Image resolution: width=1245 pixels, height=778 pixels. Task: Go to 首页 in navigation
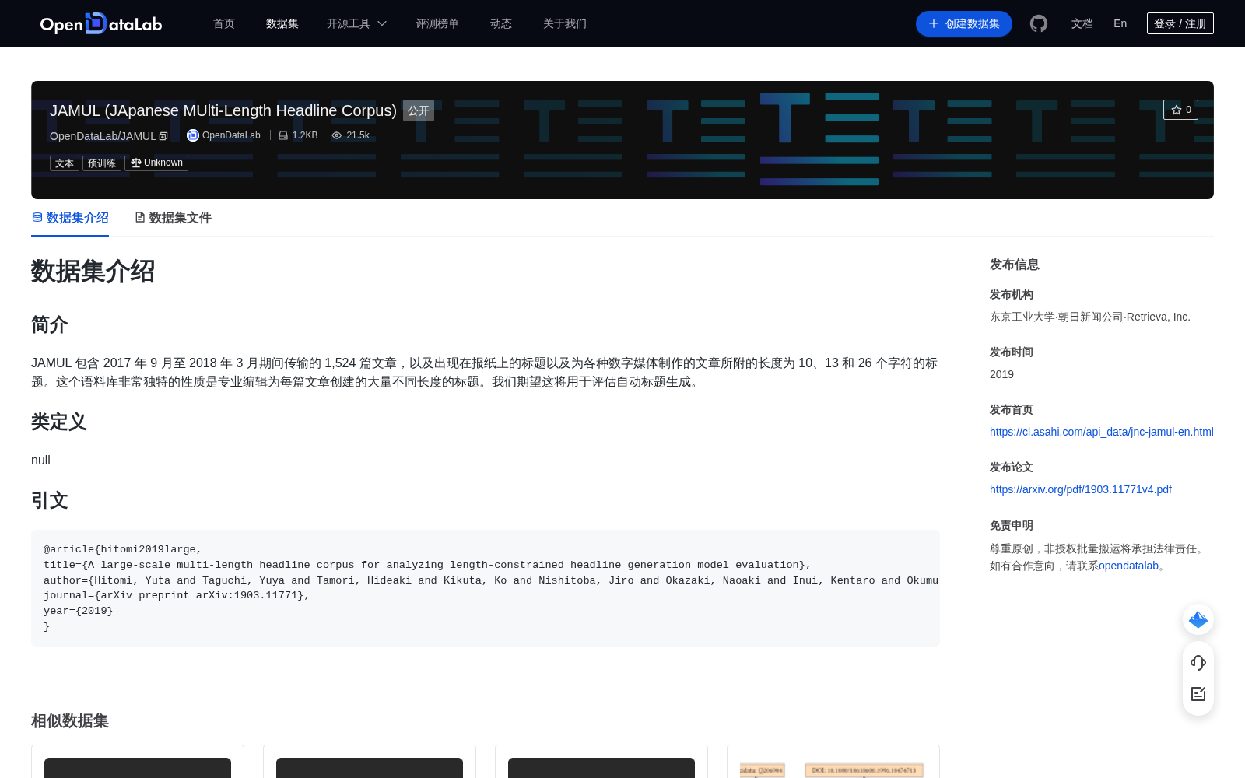(224, 23)
